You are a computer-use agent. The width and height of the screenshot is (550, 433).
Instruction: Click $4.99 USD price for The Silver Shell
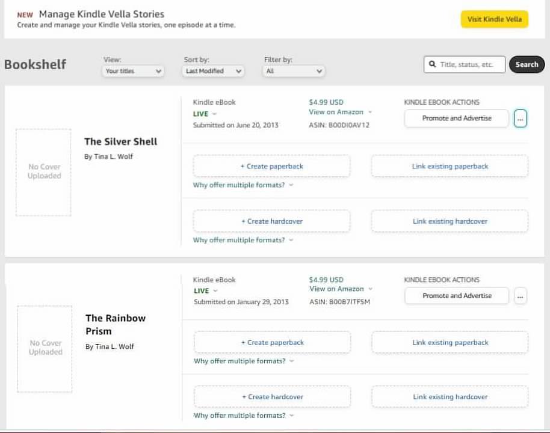[326, 102]
